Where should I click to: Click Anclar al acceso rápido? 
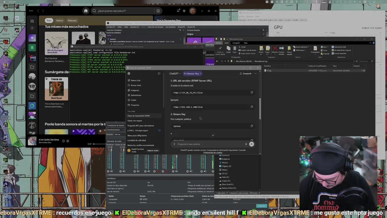click(x=220, y=51)
